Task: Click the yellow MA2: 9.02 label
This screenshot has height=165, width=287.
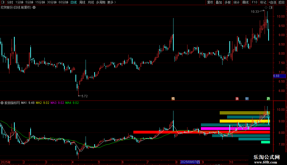Action: pos(42,103)
